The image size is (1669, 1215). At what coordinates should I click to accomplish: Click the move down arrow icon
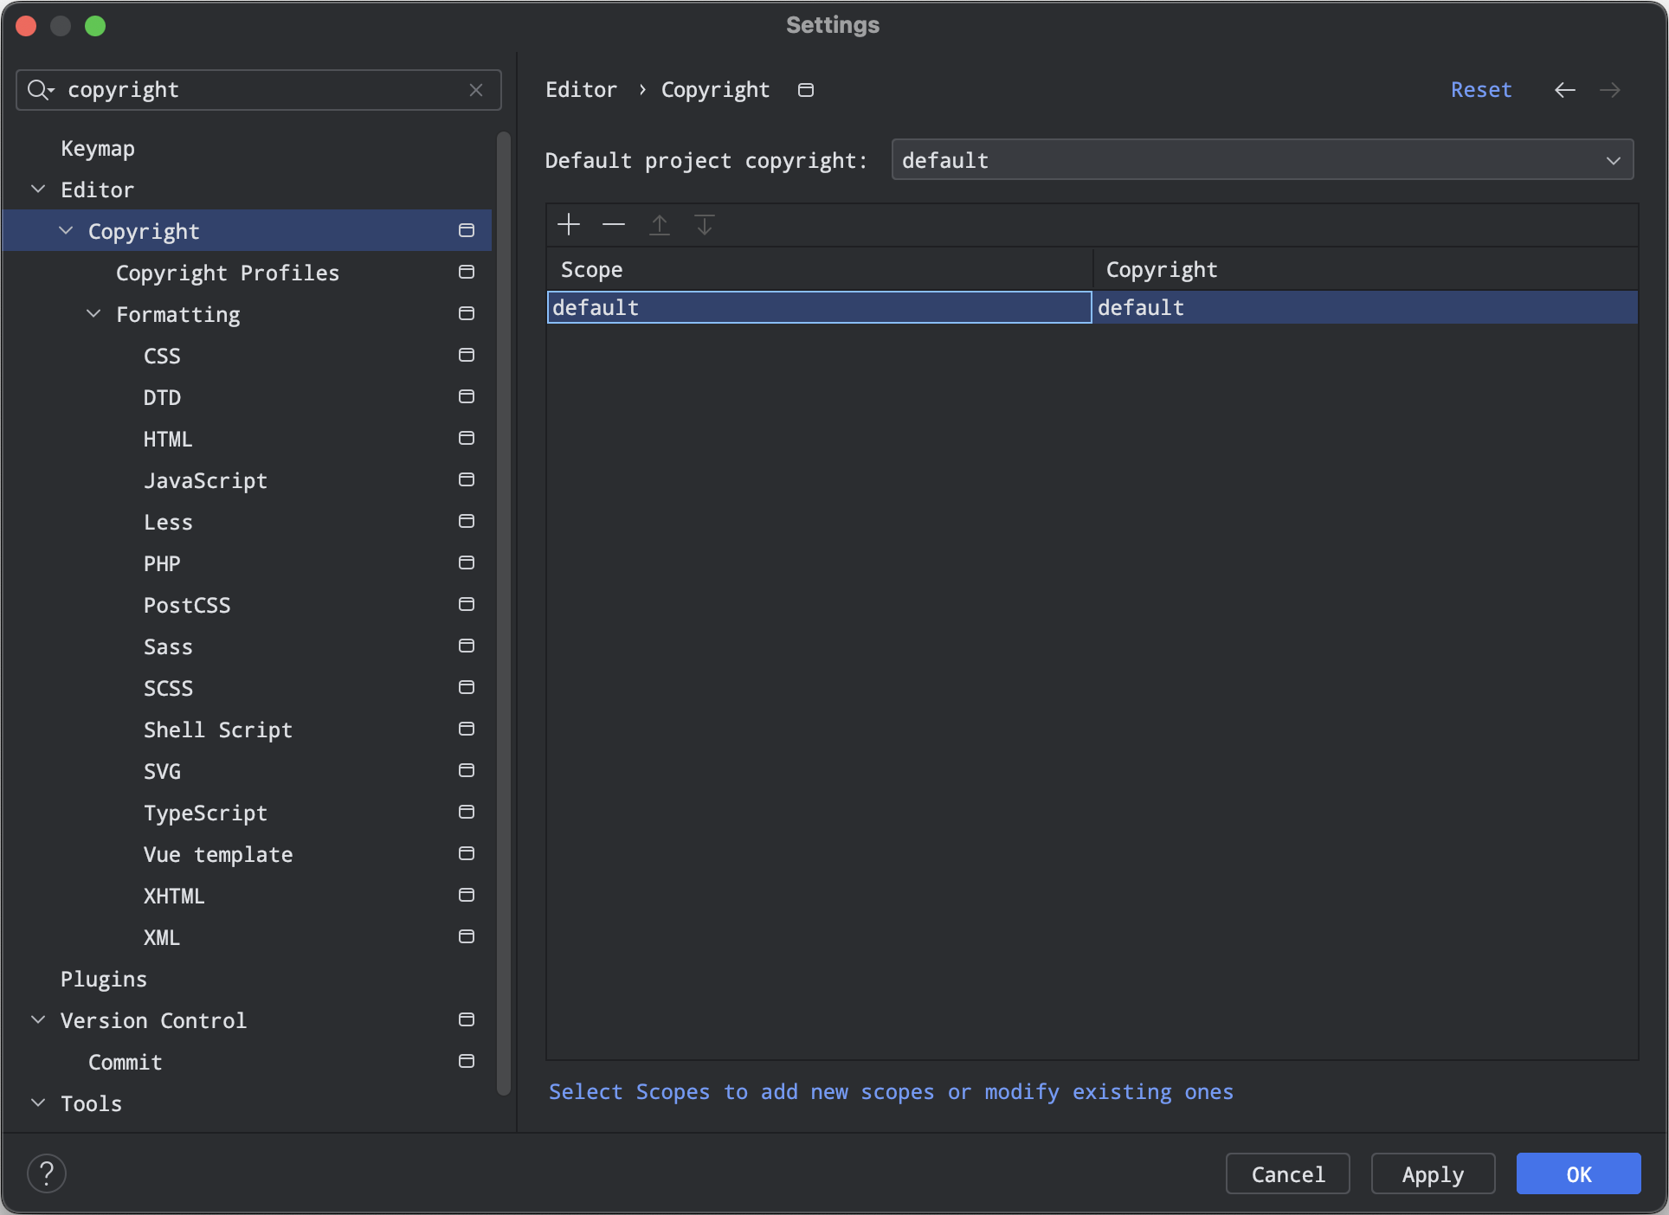pos(705,225)
